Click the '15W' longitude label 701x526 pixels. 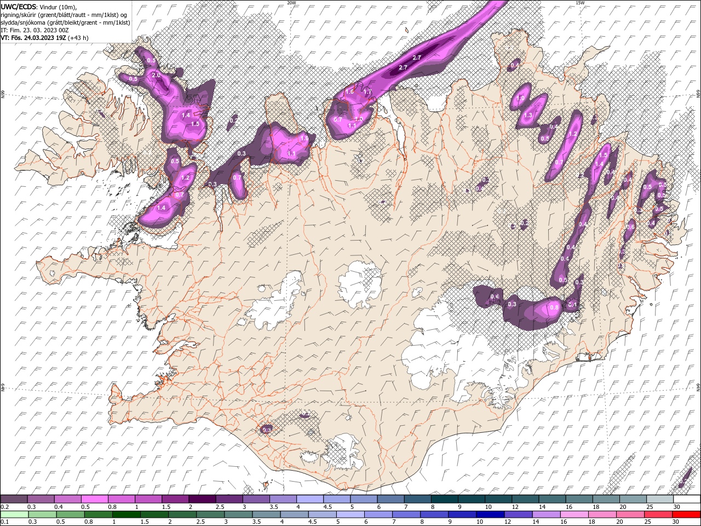tap(580, 3)
